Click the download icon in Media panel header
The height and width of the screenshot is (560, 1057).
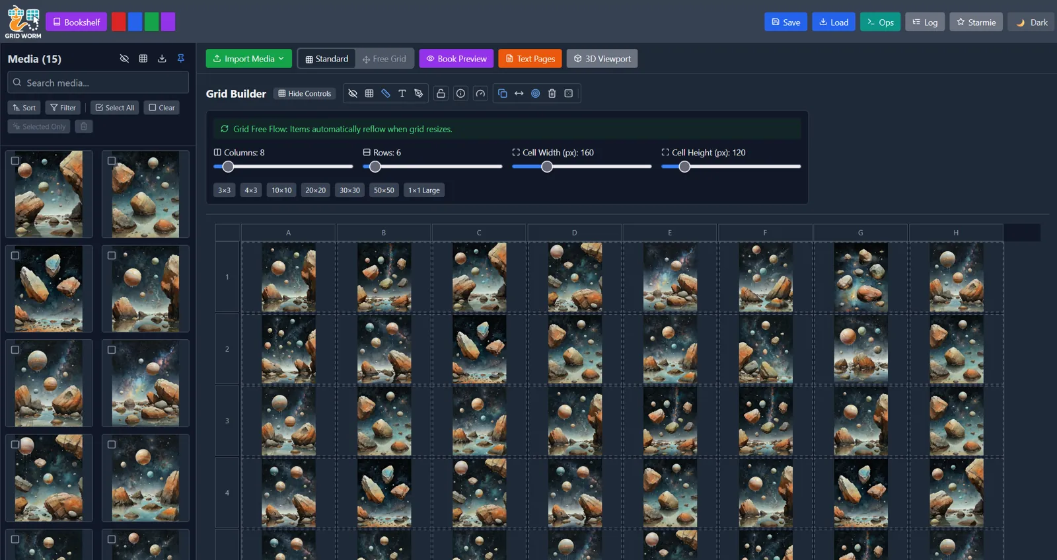point(162,59)
